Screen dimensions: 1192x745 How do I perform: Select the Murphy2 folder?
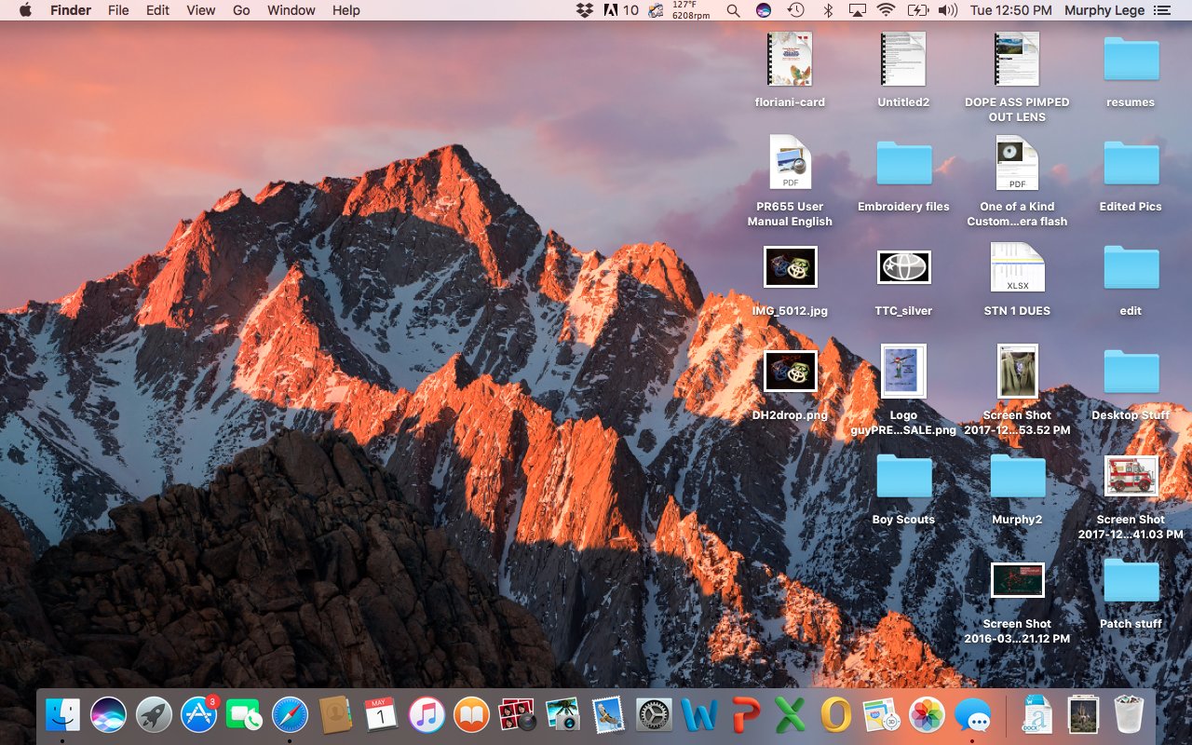pyautogui.click(x=1017, y=487)
